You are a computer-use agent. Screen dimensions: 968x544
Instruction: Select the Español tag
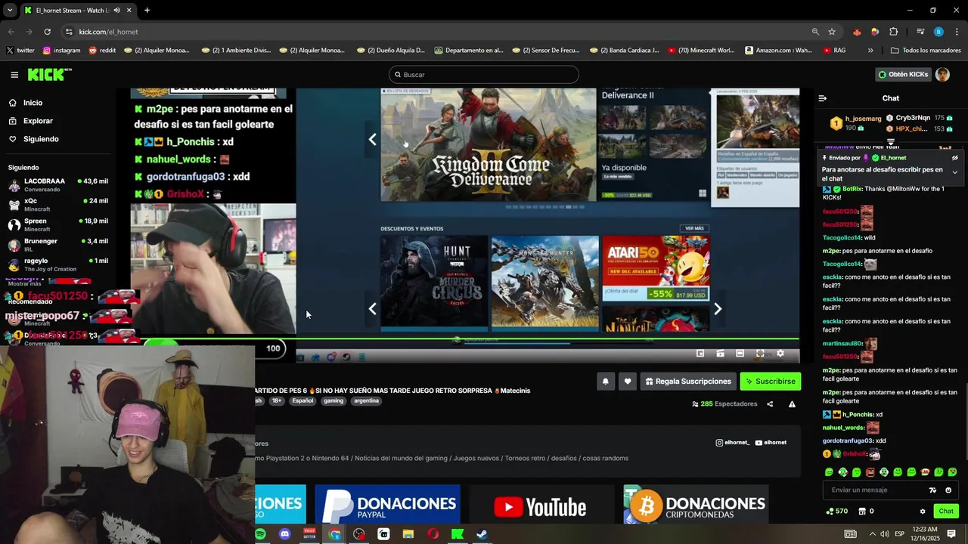pyautogui.click(x=302, y=401)
